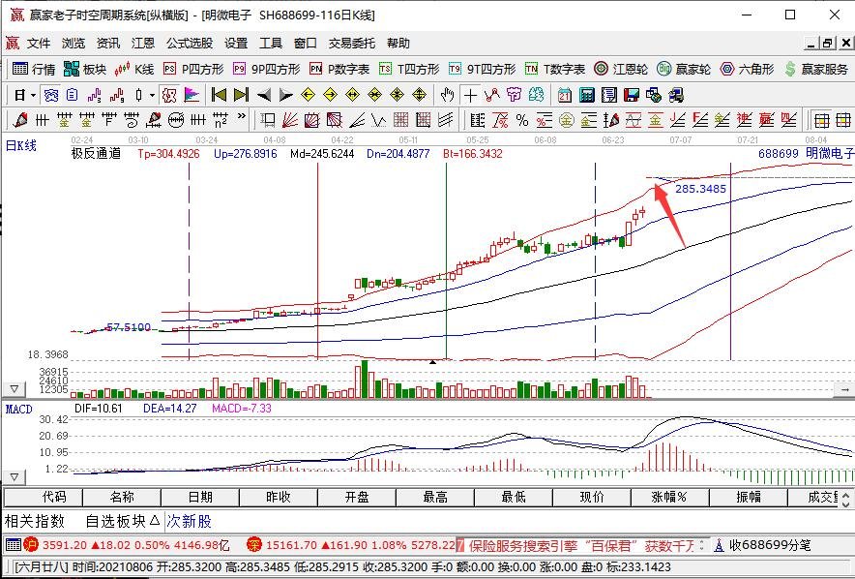Toggle the first grid layout icon at toolbar end
The height and width of the screenshot is (579, 855).
tap(822, 119)
